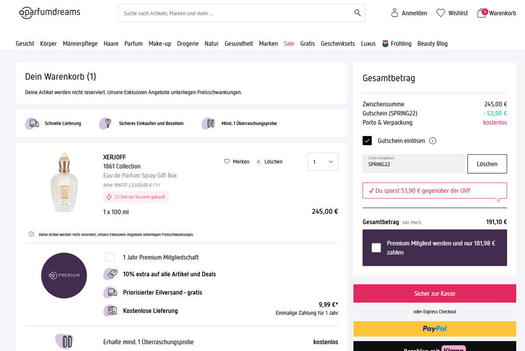Uncheck the Gutschein einlösen checkbox
525x351 pixels.
click(x=367, y=141)
